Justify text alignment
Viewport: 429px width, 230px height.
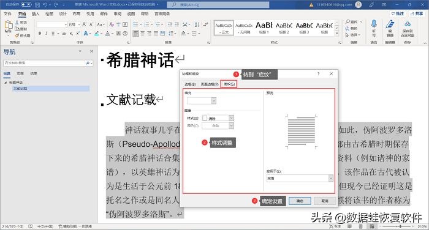[x=156, y=33]
